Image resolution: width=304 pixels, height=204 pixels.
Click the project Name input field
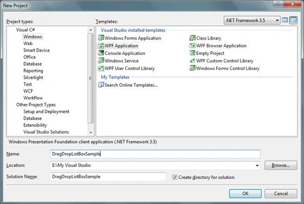[155, 154]
